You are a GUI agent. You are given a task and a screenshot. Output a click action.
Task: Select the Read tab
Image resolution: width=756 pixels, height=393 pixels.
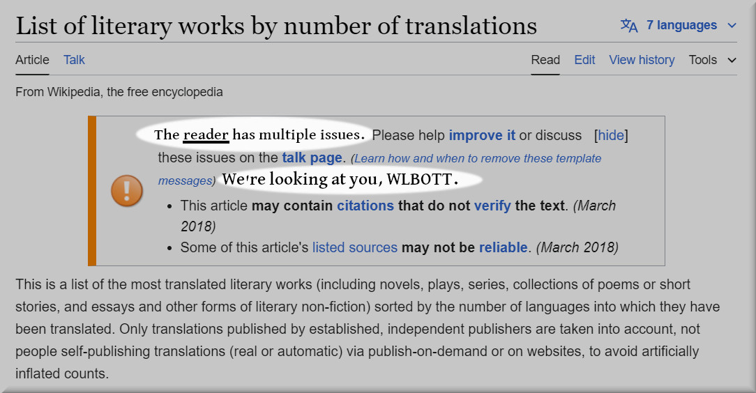click(545, 60)
